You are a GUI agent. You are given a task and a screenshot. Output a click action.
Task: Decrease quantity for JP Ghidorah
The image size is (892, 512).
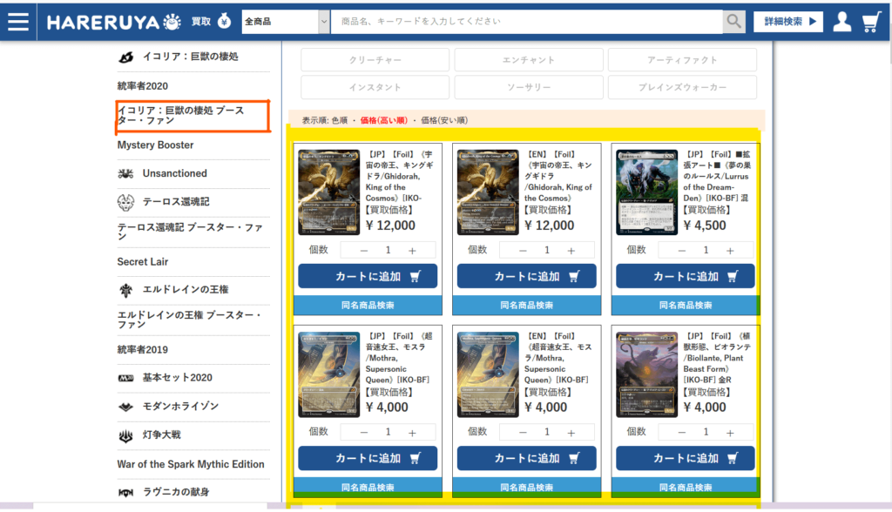tap(364, 250)
